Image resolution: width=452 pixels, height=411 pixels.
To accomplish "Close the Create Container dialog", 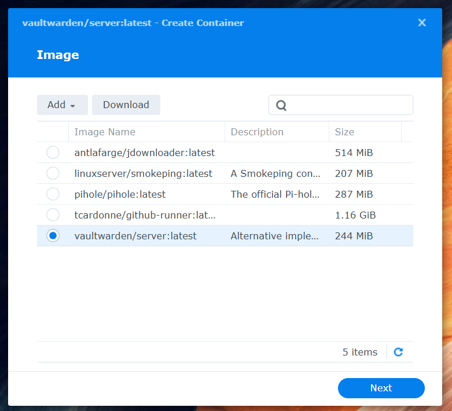I will click(x=422, y=23).
